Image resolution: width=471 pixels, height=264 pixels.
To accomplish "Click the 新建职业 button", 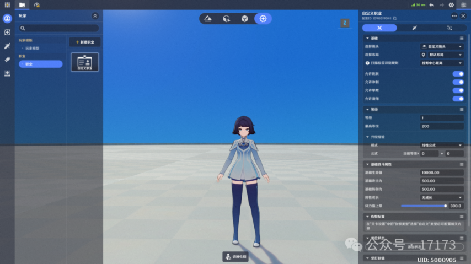I will [x=85, y=42].
